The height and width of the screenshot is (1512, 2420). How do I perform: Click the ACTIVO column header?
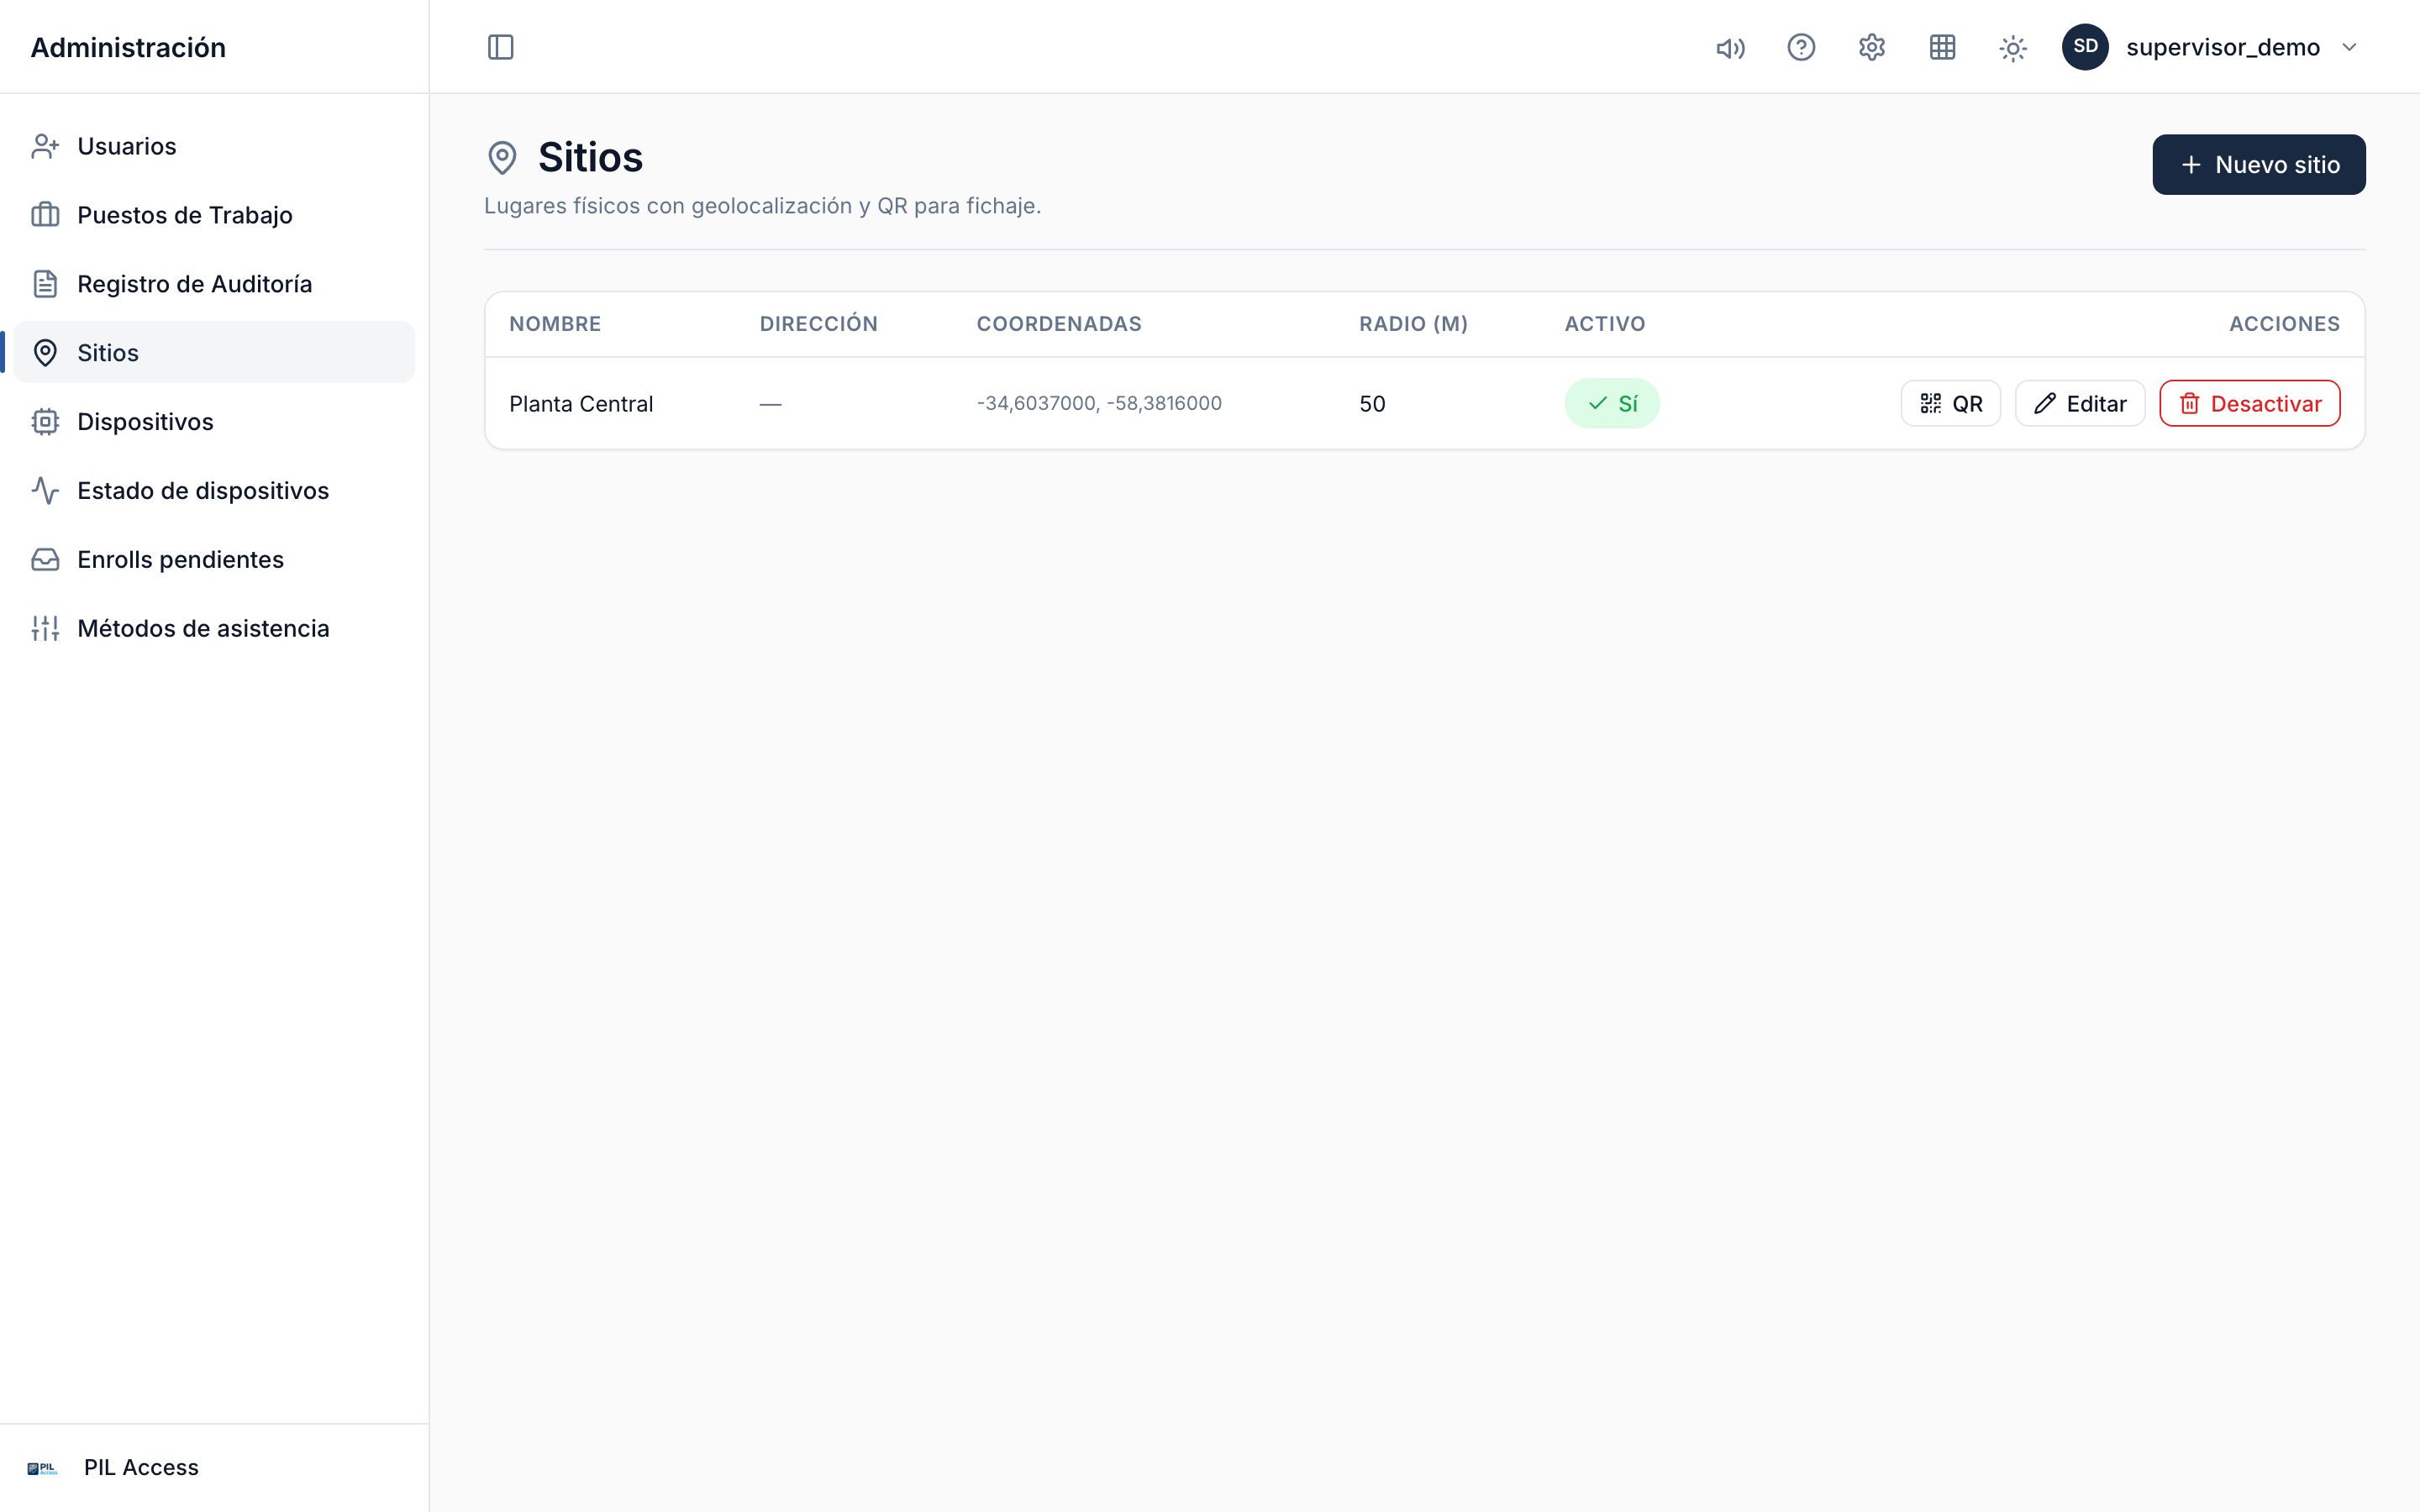coord(1604,324)
